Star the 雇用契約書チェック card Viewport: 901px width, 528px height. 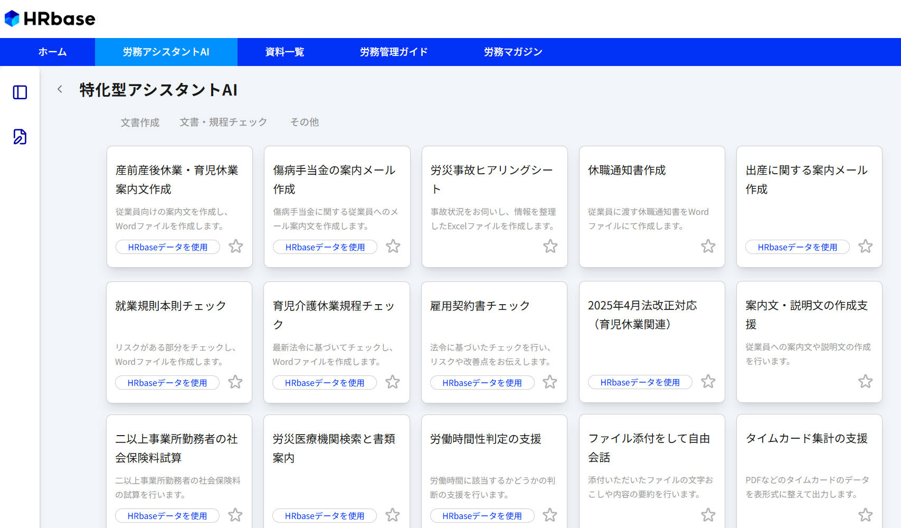point(550,382)
